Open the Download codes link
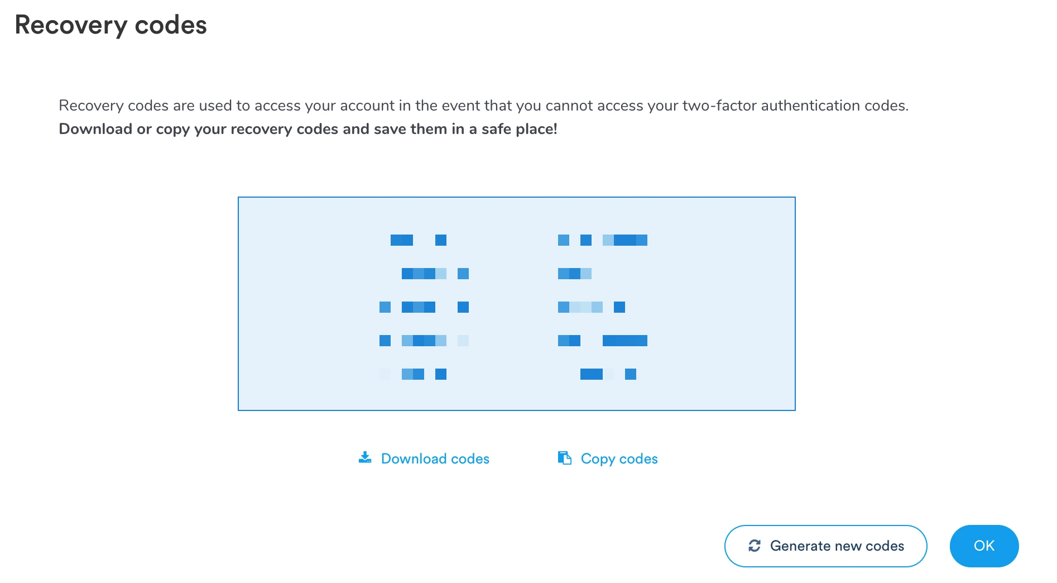The width and height of the screenshot is (1057, 583). (435, 458)
